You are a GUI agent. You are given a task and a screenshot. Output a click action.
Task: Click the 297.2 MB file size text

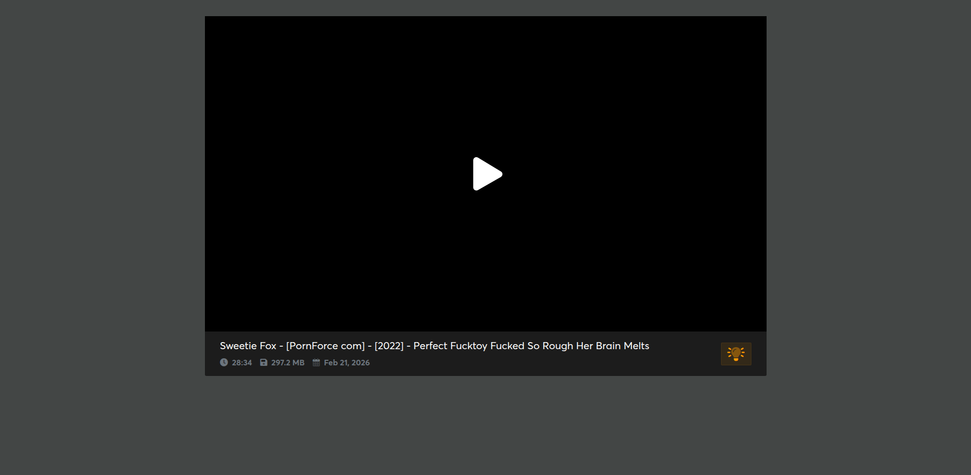coord(288,363)
